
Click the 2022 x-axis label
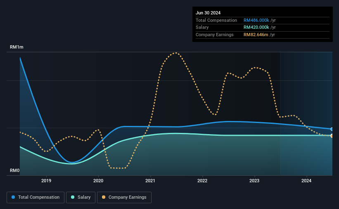(x=202, y=181)
